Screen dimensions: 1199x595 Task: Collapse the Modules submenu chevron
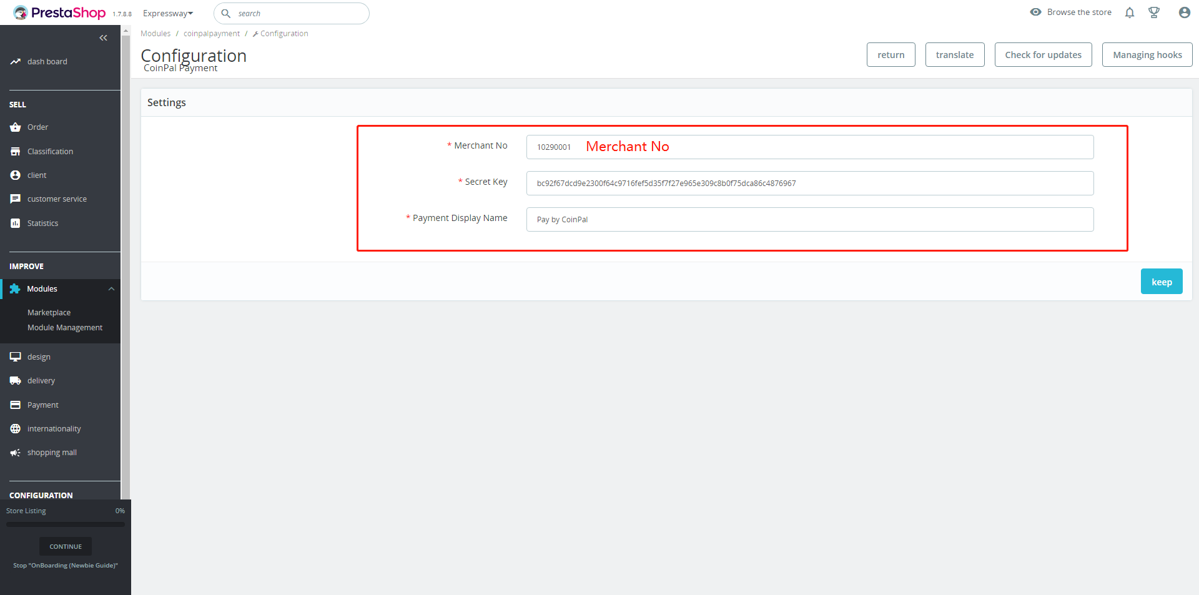[112, 289]
